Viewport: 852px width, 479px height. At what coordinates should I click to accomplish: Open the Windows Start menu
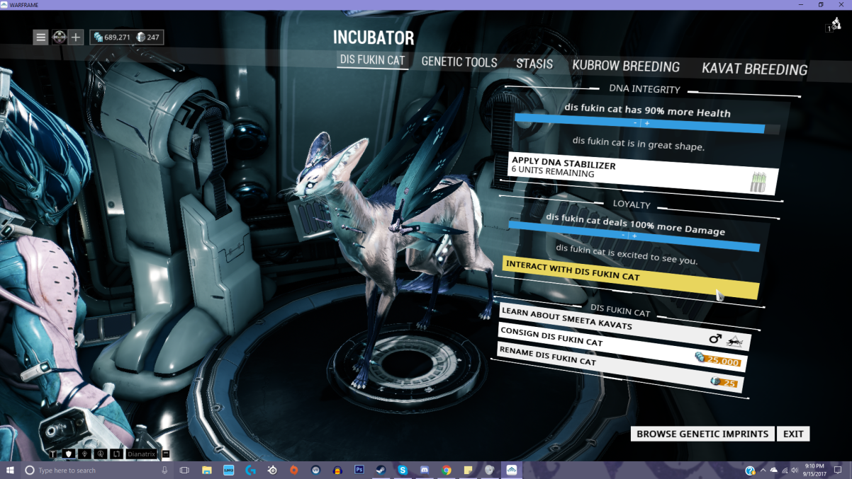(x=11, y=470)
